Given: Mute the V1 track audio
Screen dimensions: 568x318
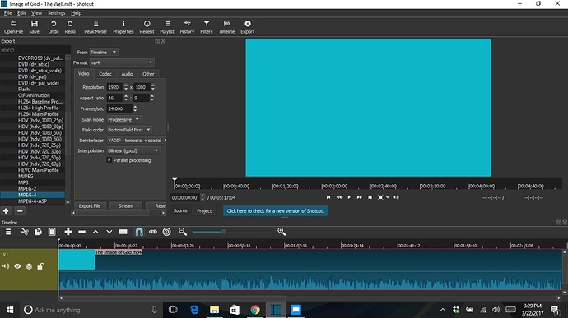Looking at the screenshot, I should pyautogui.click(x=6, y=266).
